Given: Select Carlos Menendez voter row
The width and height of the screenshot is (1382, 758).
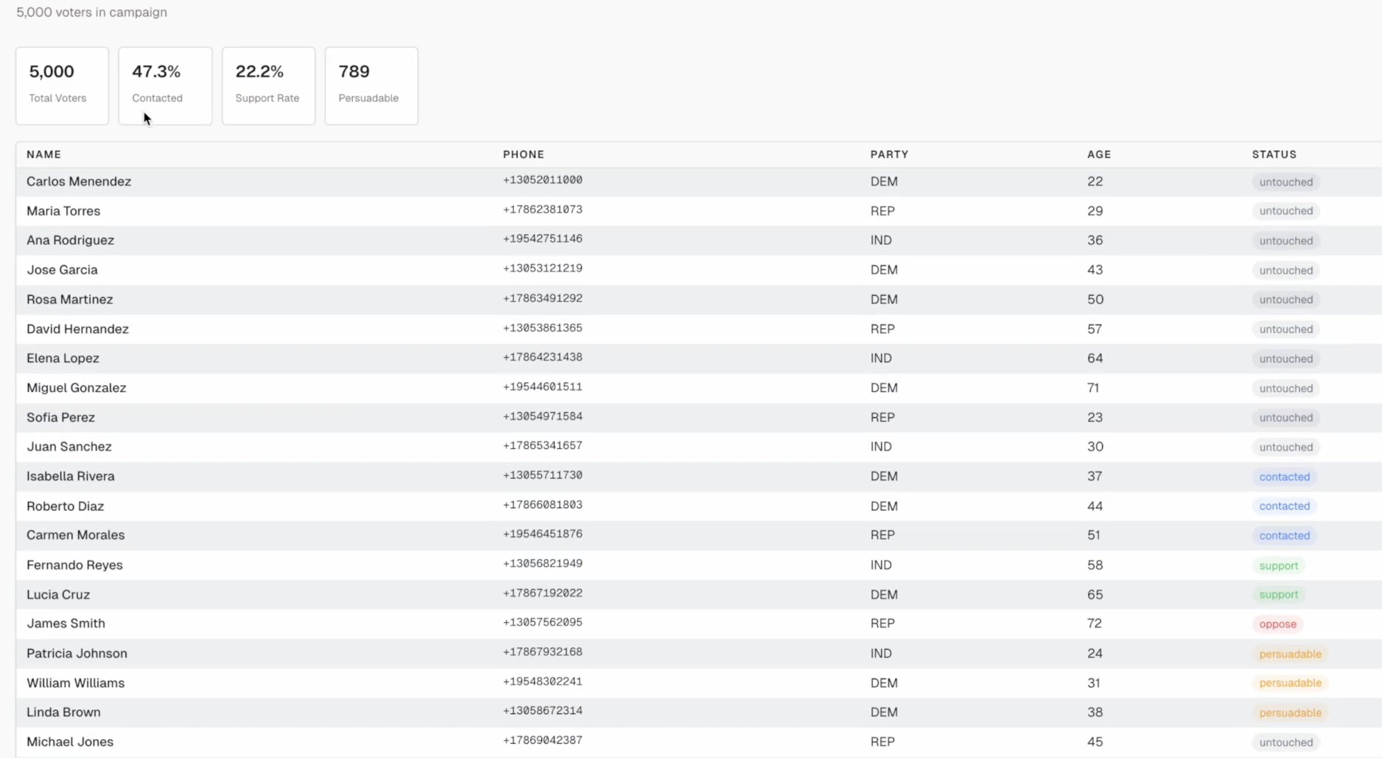Looking at the screenshot, I should (x=79, y=182).
